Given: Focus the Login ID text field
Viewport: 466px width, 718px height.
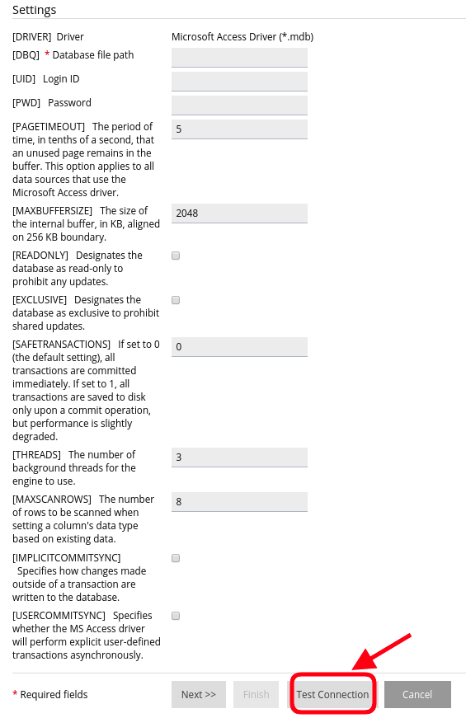Looking at the screenshot, I should (x=239, y=81).
